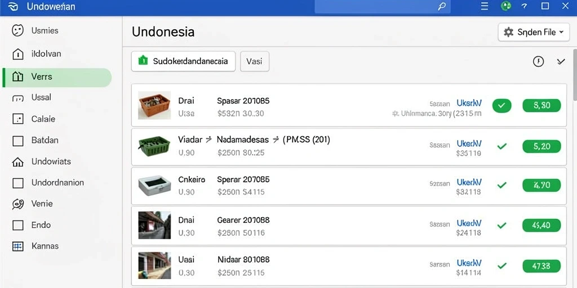Click the house icon beside ildolvan

tap(17, 54)
